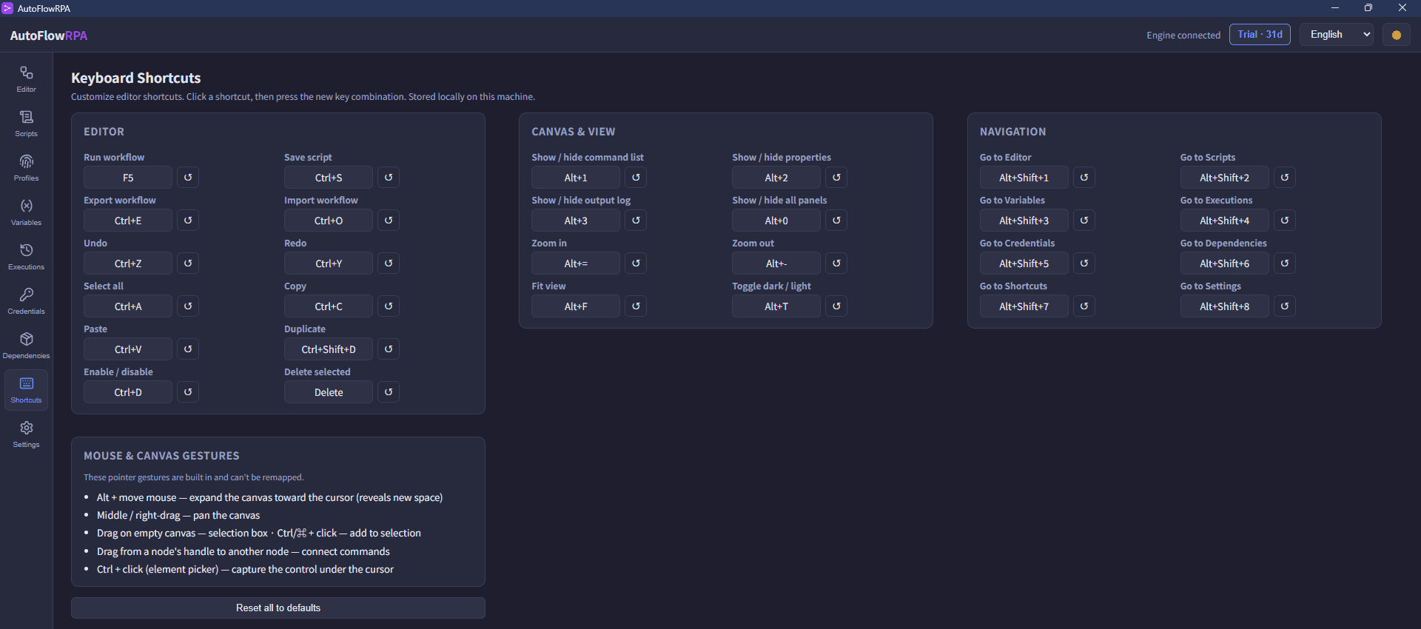Open Variables in the sidebar
Screen dimensions: 1421x629
tap(26, 212)
